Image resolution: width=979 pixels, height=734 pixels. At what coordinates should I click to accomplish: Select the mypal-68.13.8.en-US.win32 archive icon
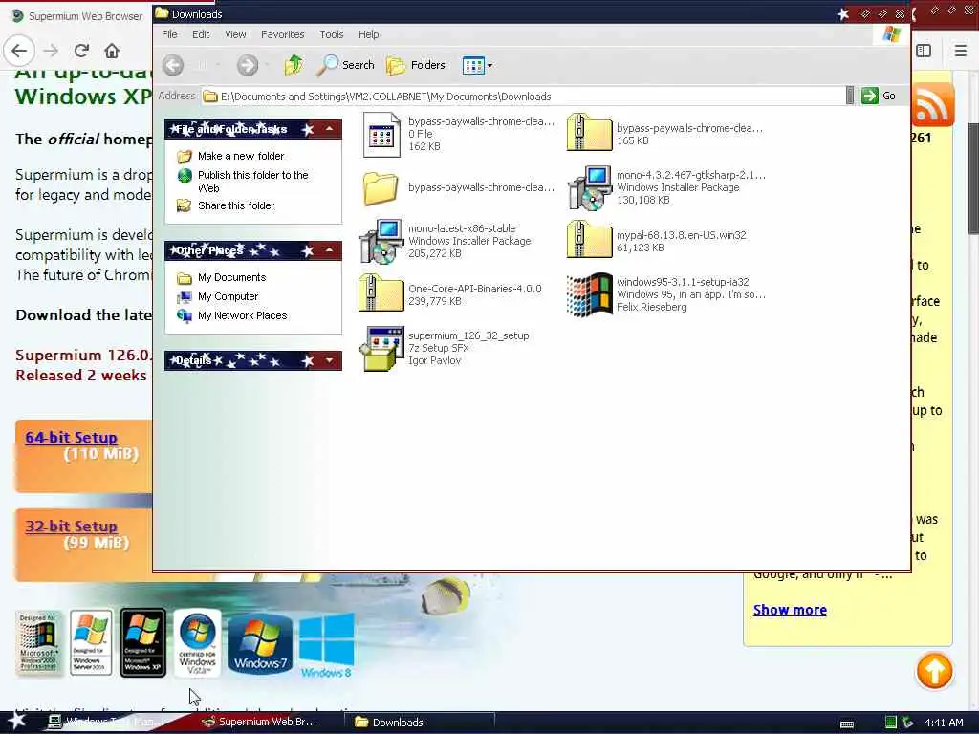589,240
